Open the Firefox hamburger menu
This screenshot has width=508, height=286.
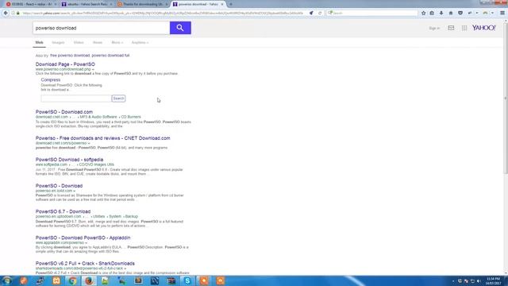502,13
